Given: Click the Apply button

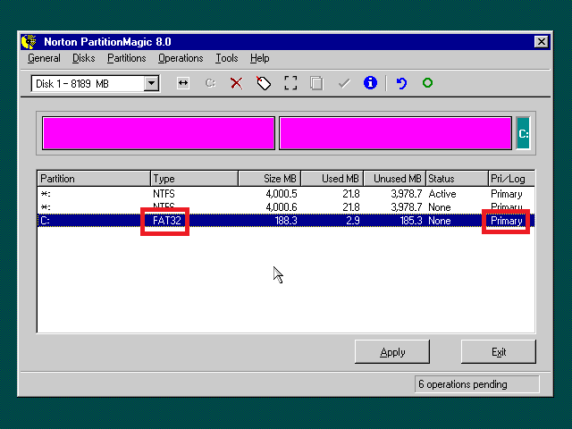Looking at the screenshot, I should click(x=392, y=351).
